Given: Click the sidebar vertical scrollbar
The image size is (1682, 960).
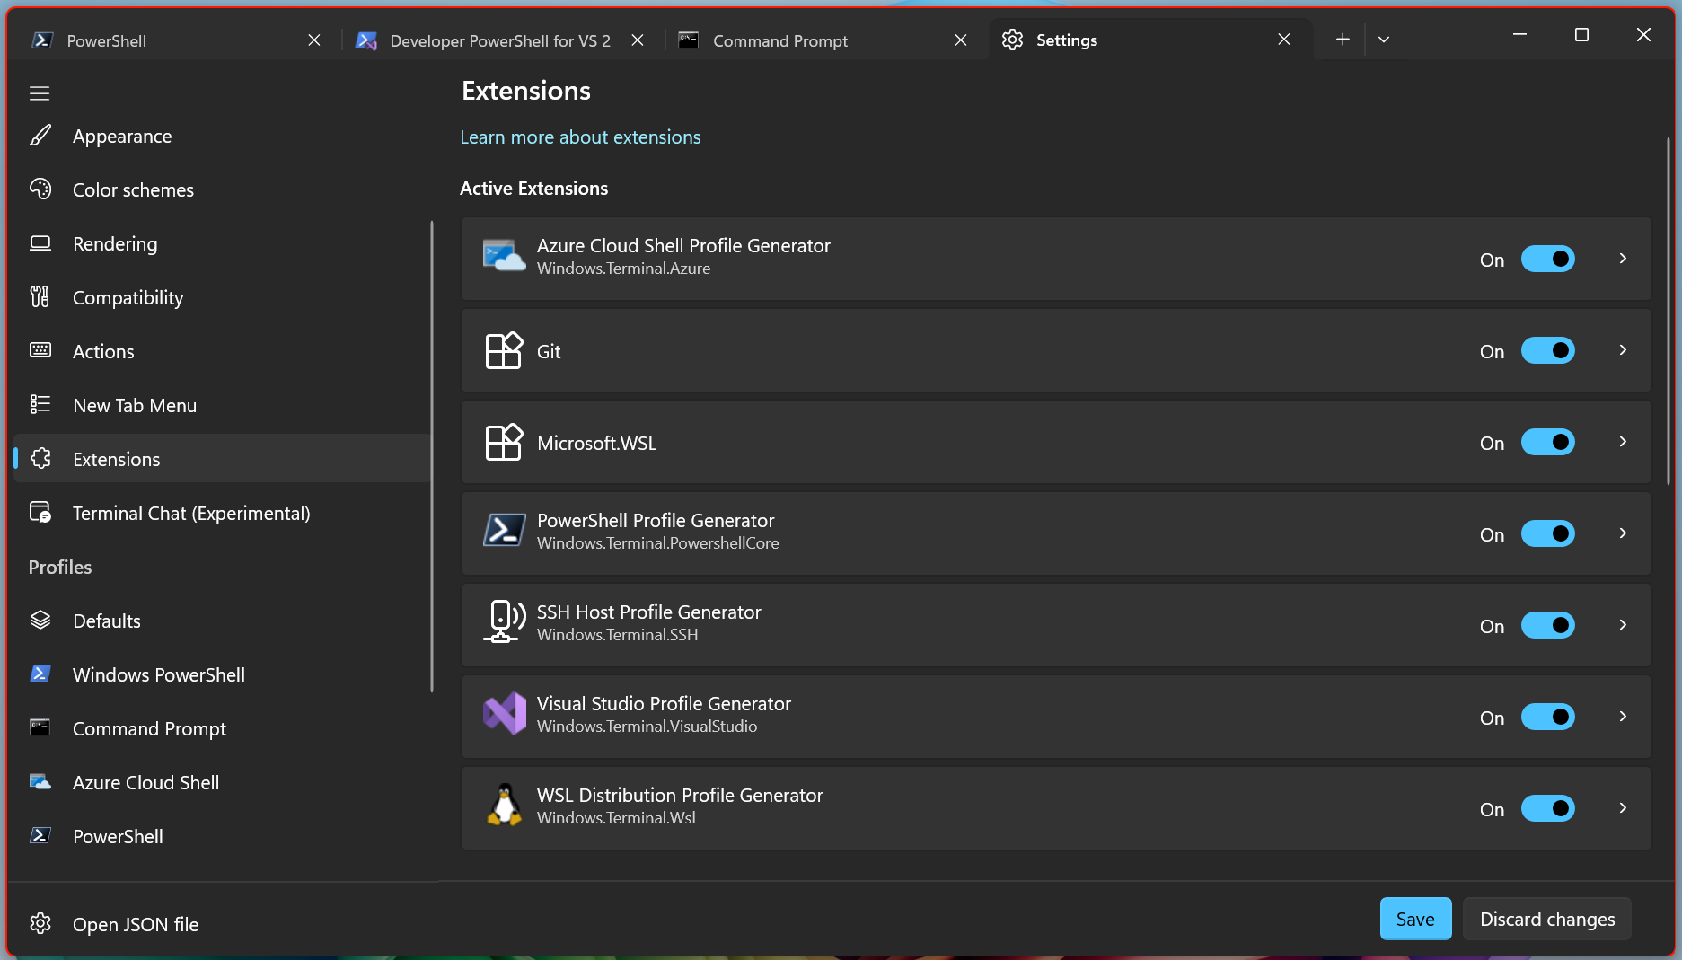Looking at the screenshot, I should pyautogui.click(x=432, y=456).
